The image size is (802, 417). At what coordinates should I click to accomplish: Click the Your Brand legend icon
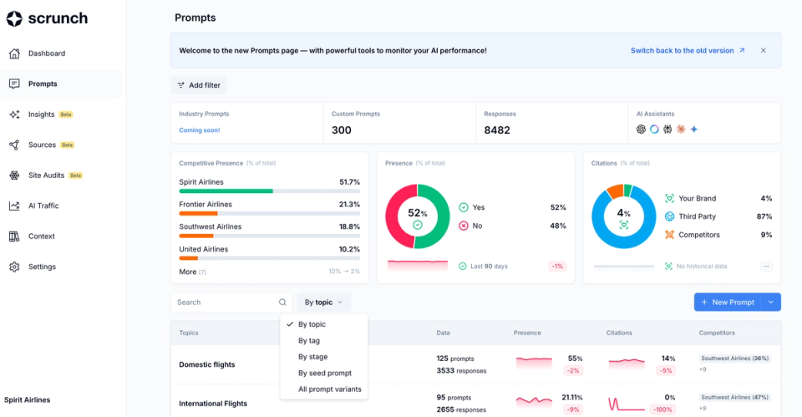coord(669,199)
